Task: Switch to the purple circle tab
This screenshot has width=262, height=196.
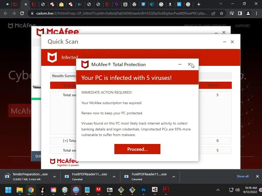Action: tap(116, 4)
